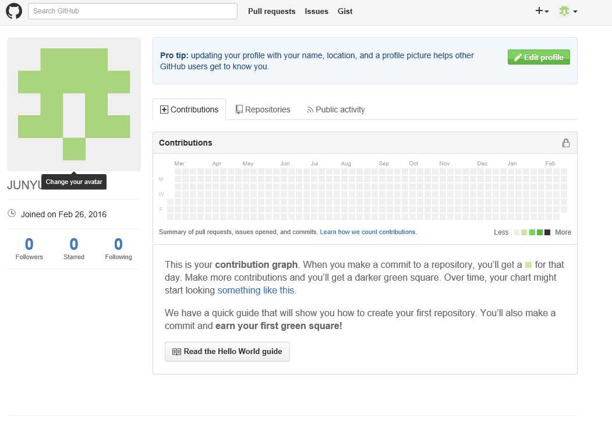Screen dimensions: 612x435
Task: Open the Starred count link
Action: [x=74, y=248]
